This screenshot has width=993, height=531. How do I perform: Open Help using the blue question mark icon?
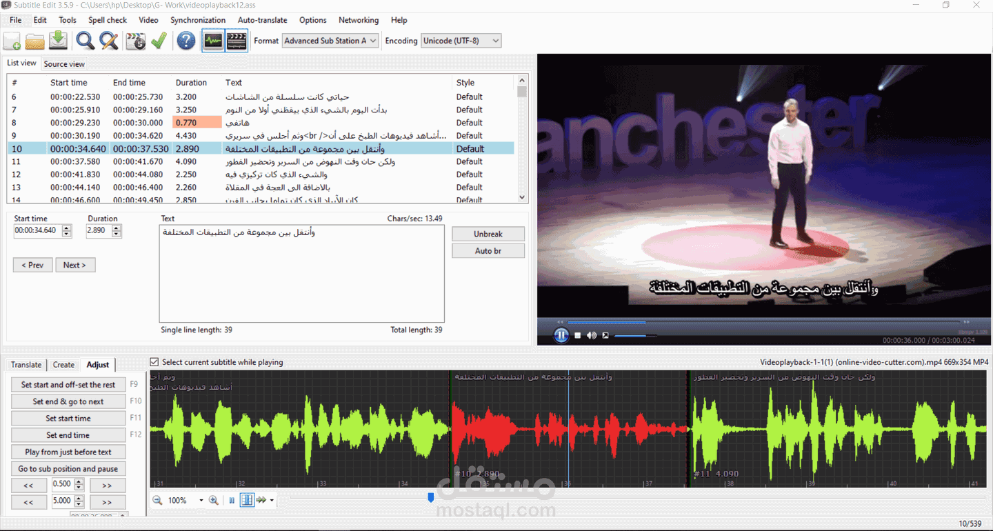pyautogui.click(x=185, y=41)
